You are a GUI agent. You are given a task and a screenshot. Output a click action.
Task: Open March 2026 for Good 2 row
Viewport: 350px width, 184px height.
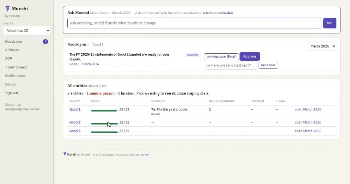point(308,123)
